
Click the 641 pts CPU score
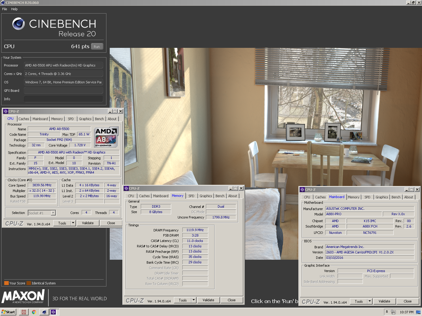[80, 46]
